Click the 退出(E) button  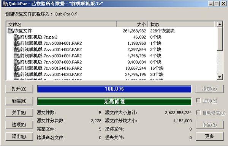19,137
